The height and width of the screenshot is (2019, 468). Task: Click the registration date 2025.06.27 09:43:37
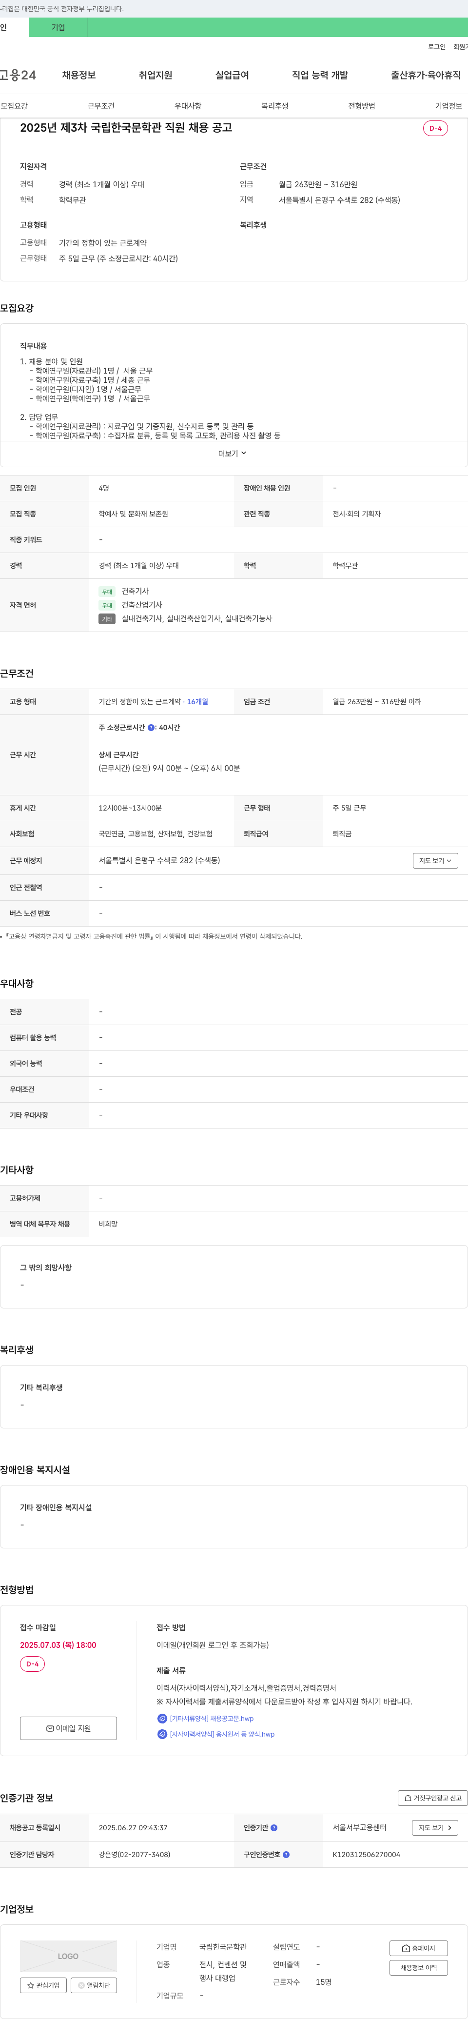[133, 1827]
